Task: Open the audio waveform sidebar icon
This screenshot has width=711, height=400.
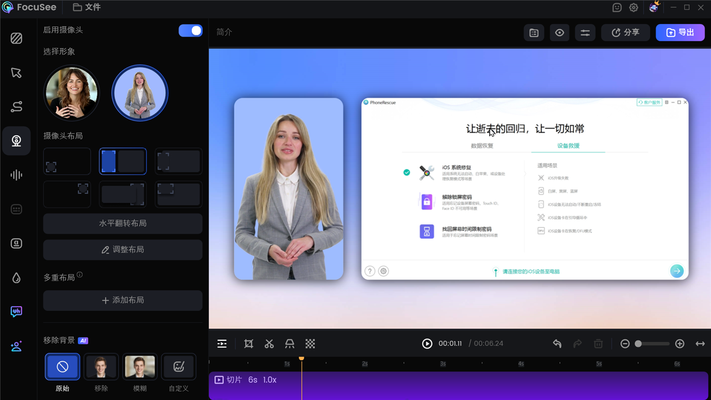Action: [16, 175]
